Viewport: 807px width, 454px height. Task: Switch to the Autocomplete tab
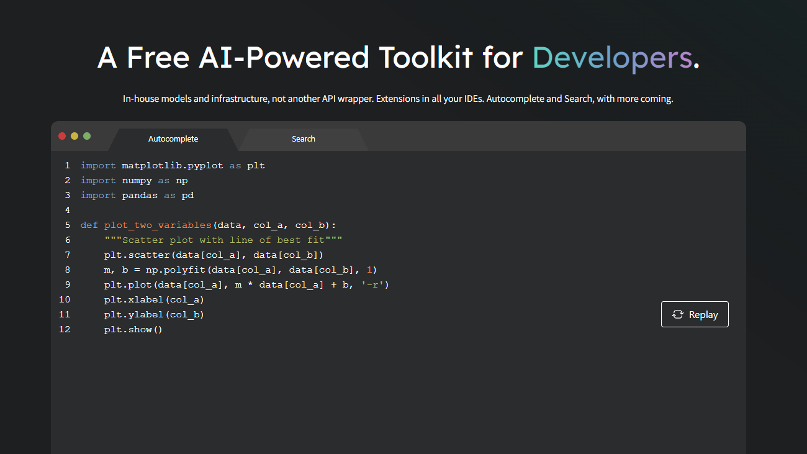coord(173,139)
